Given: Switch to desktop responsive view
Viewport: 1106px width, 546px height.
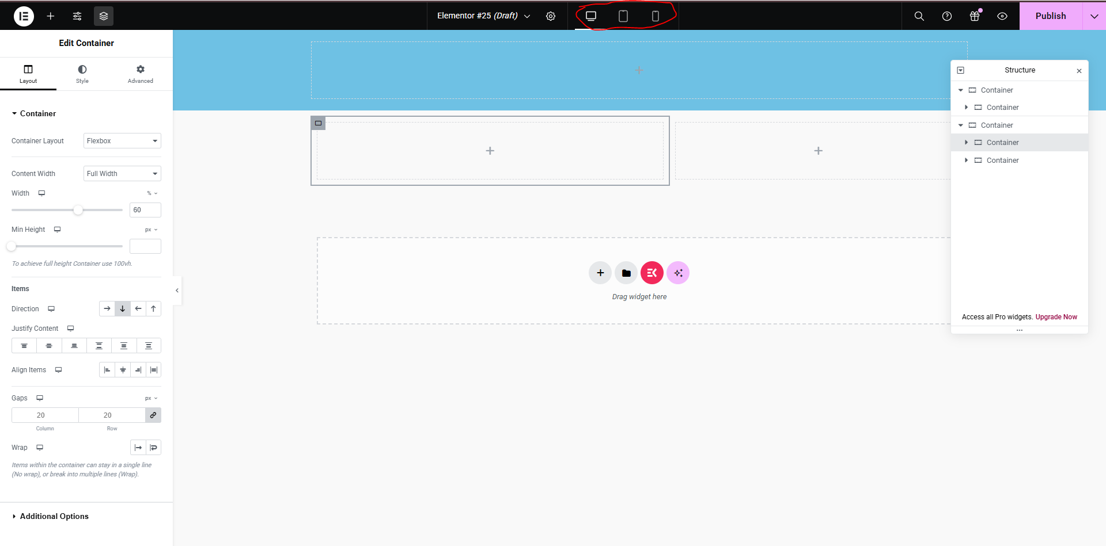Looking at the screenshot, I should pos(591,16).
